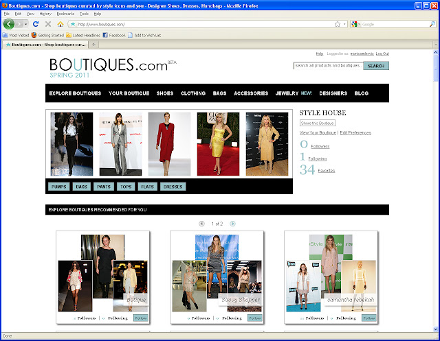Open the list all tabs dropdown arrow
The width and height of the screenshot is (440, 341).
tap(435, 45)
